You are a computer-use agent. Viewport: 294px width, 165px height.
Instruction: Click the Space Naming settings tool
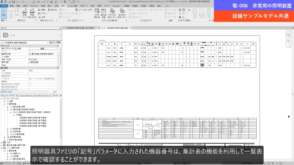[84, 10]
